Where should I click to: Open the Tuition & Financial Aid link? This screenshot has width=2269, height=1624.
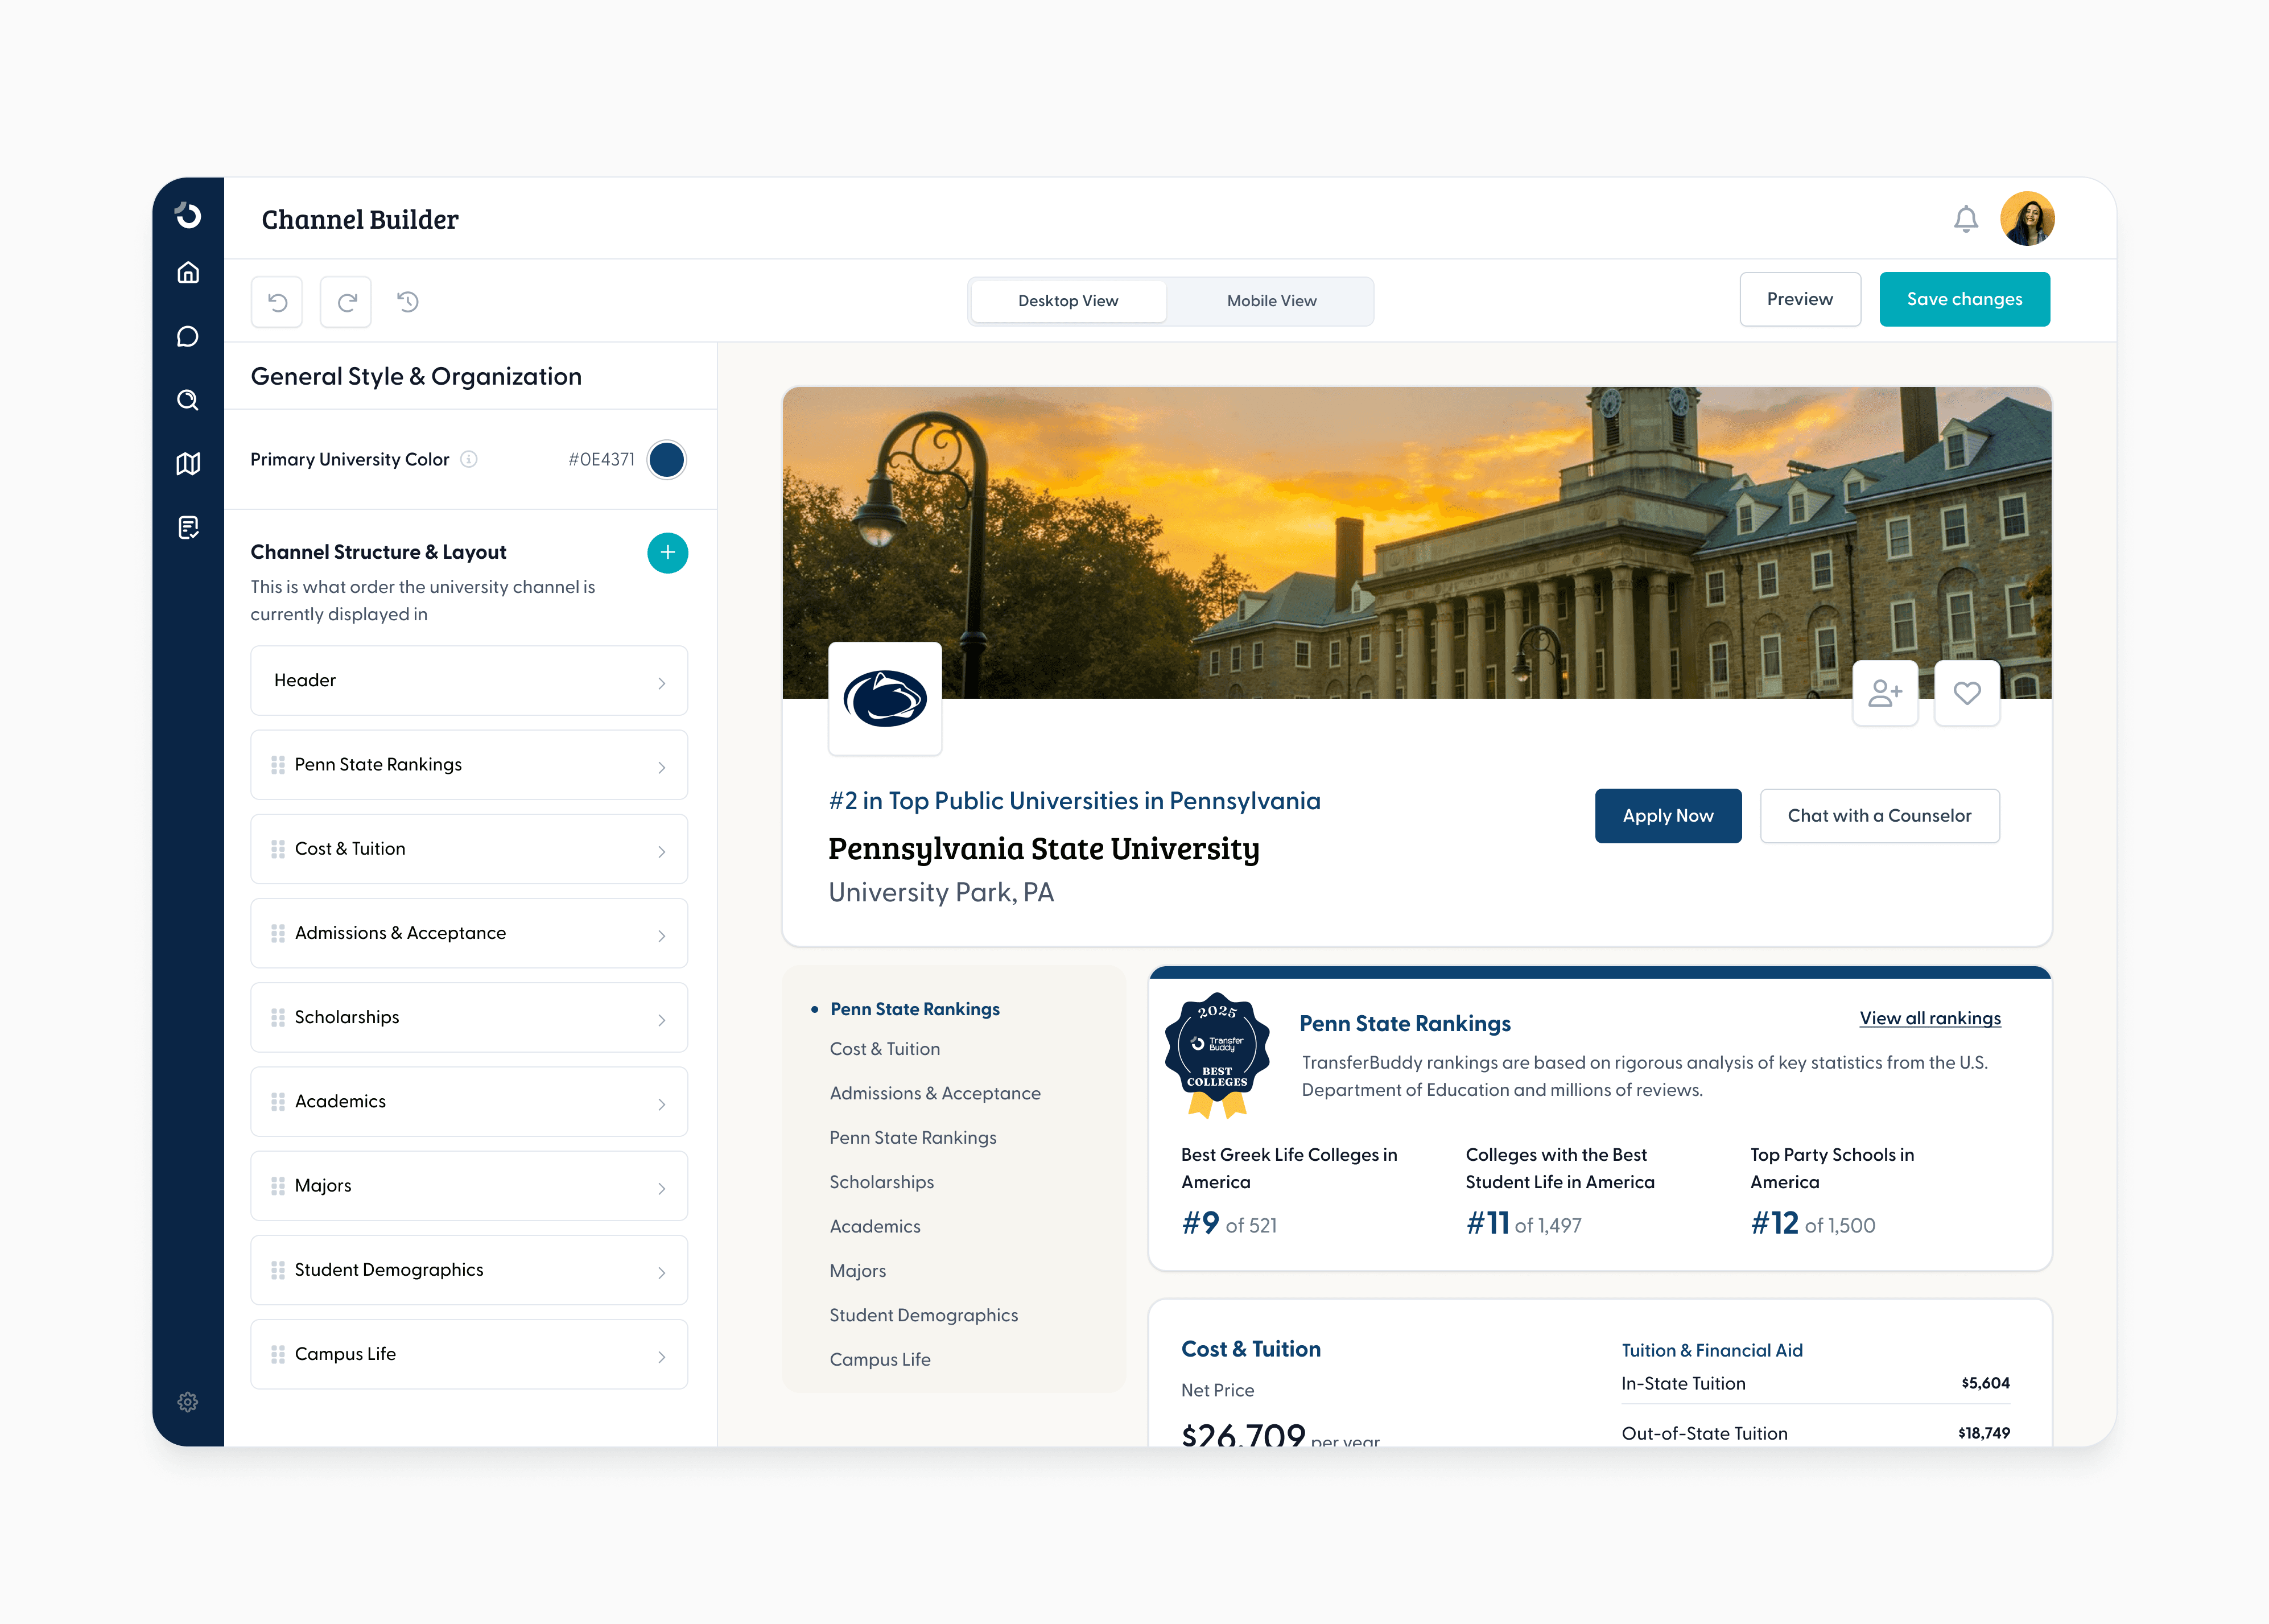pos(1712,1351)
